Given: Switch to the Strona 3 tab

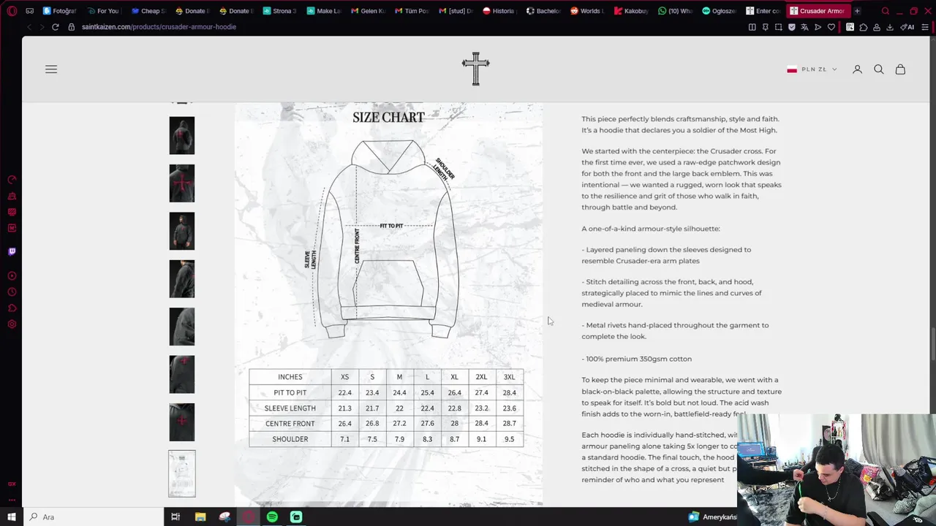Looking at the screenshot, I should (279, 11).
